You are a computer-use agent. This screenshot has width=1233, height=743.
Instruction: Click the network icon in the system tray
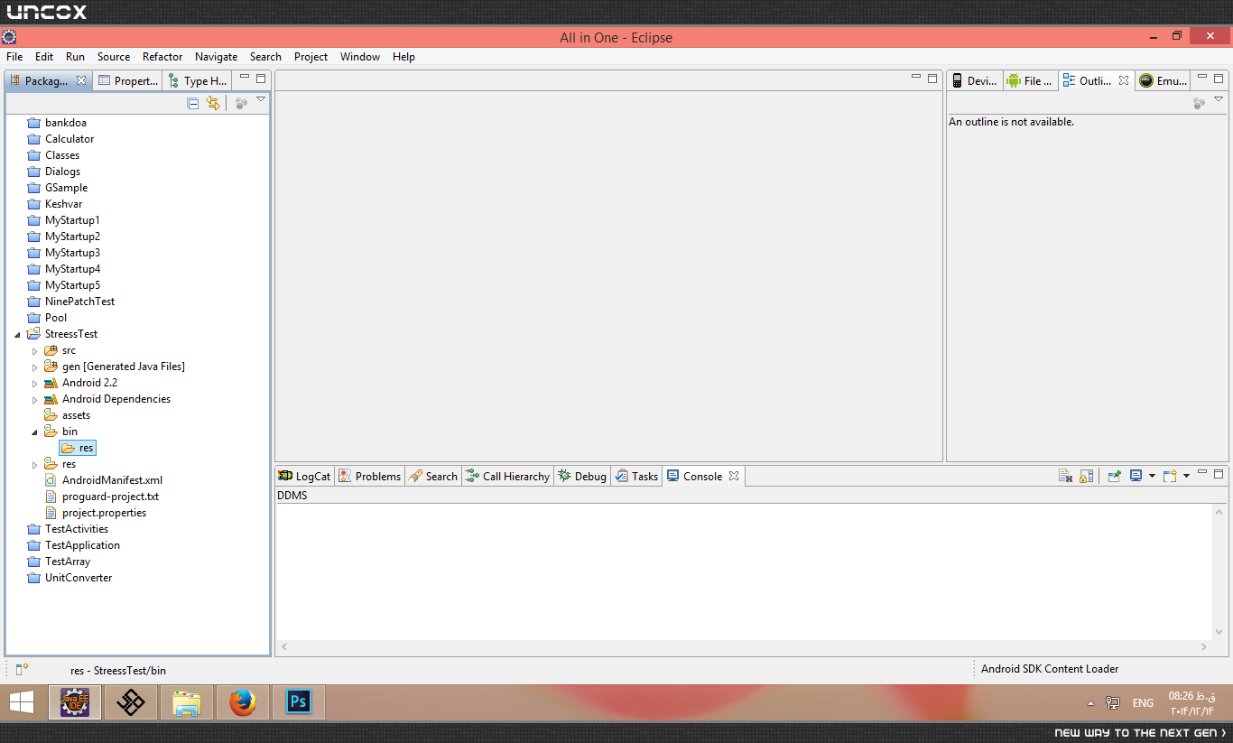pos(1113,703)
